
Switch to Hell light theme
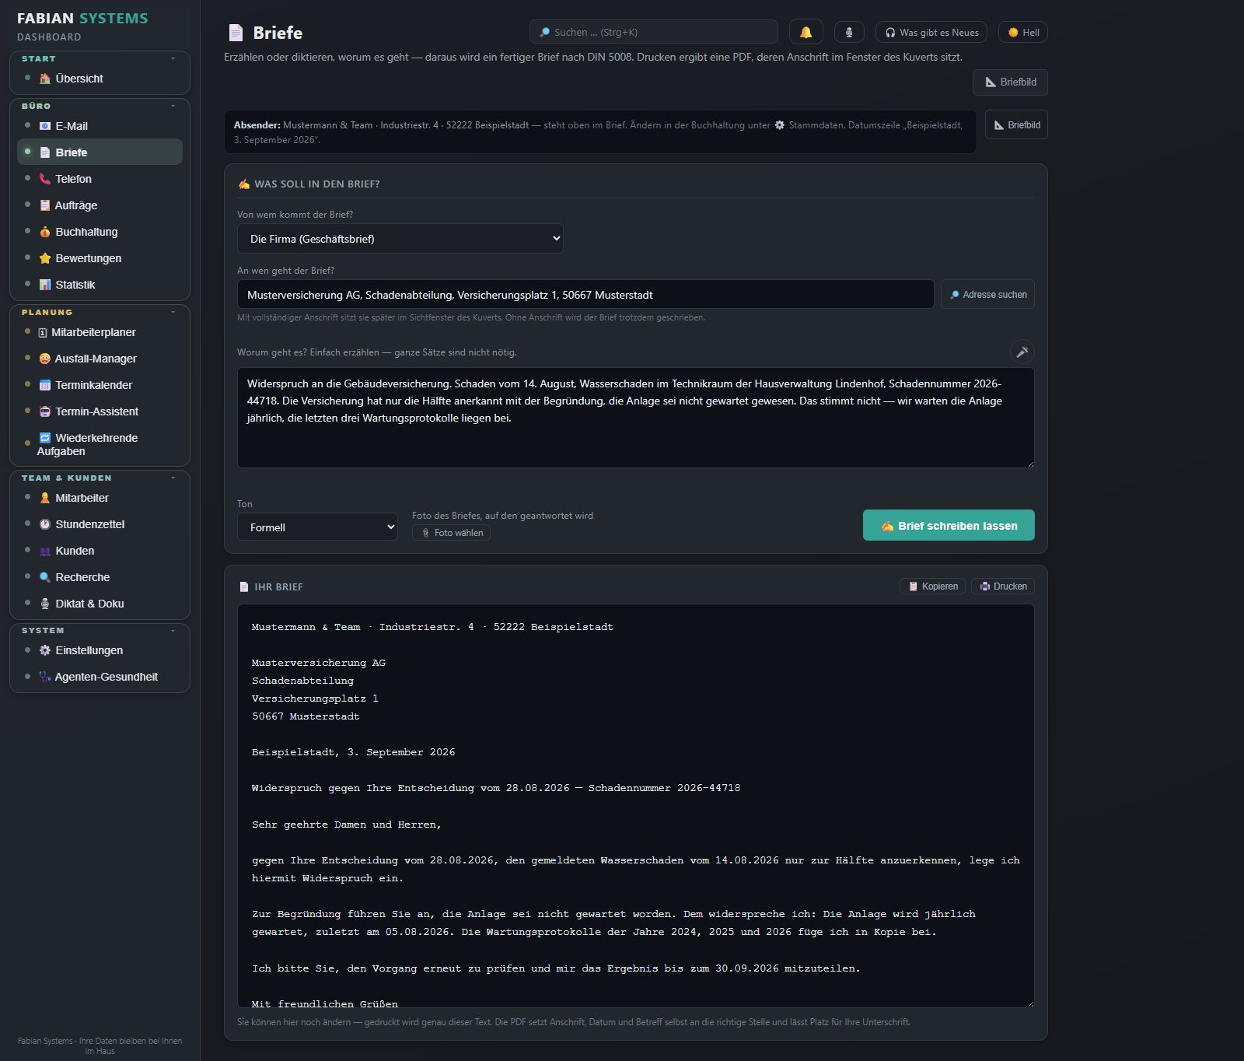[1022, 32]
